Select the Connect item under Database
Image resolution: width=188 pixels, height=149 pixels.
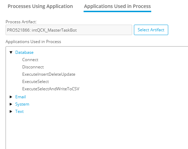pyautogui.click(x=30, y=60)
